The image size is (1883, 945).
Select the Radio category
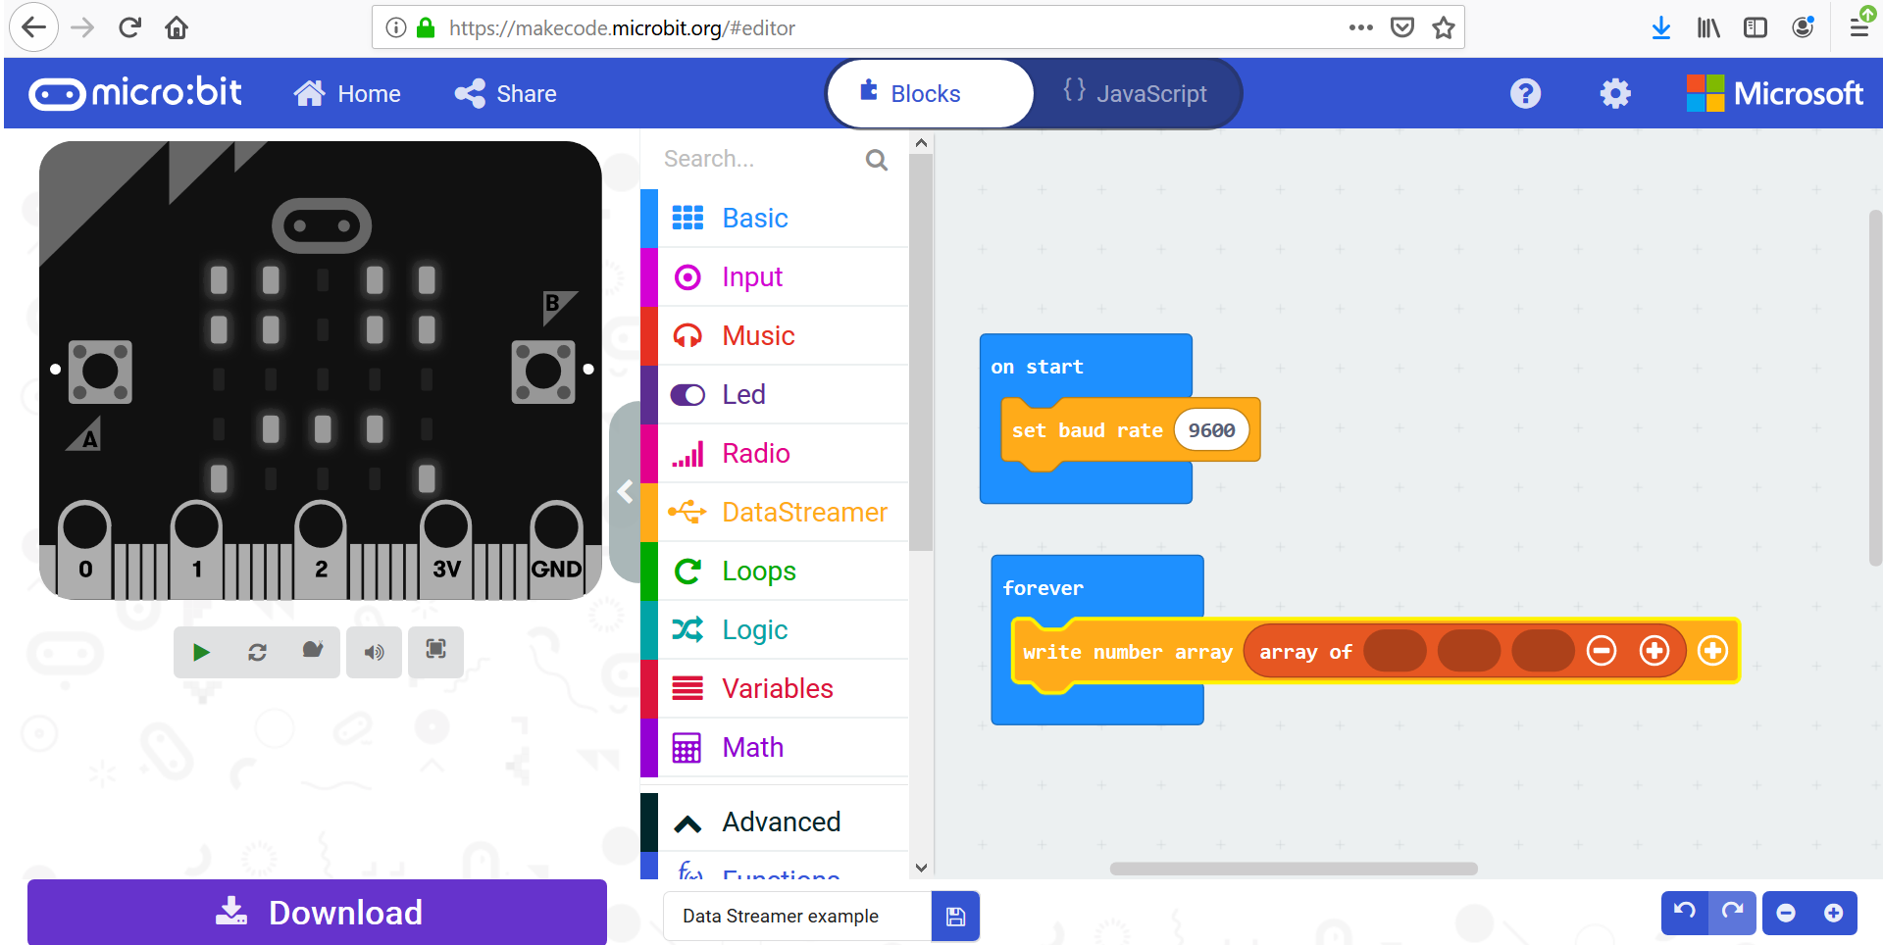coord(755,453)
